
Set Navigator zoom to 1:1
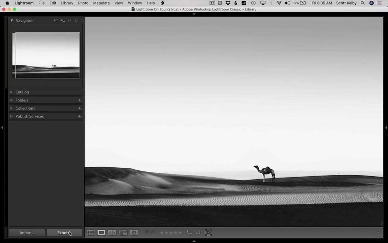click(x=70, y=21)
